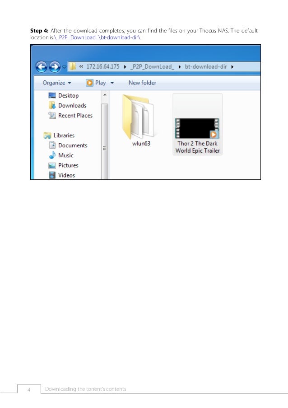
Task: Click the Recent Places icon in sidebar
Action: [x=52, y=115]
